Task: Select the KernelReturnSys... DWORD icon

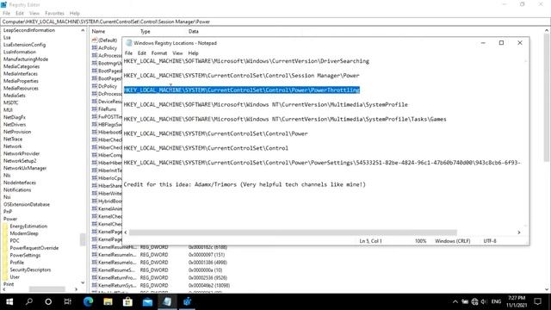Action: [x=94, y=285]
